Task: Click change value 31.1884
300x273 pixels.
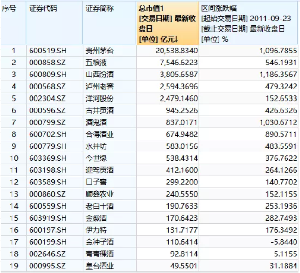Action: coord(283,266)
